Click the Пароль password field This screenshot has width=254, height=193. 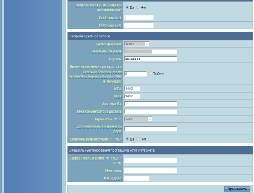150,59
